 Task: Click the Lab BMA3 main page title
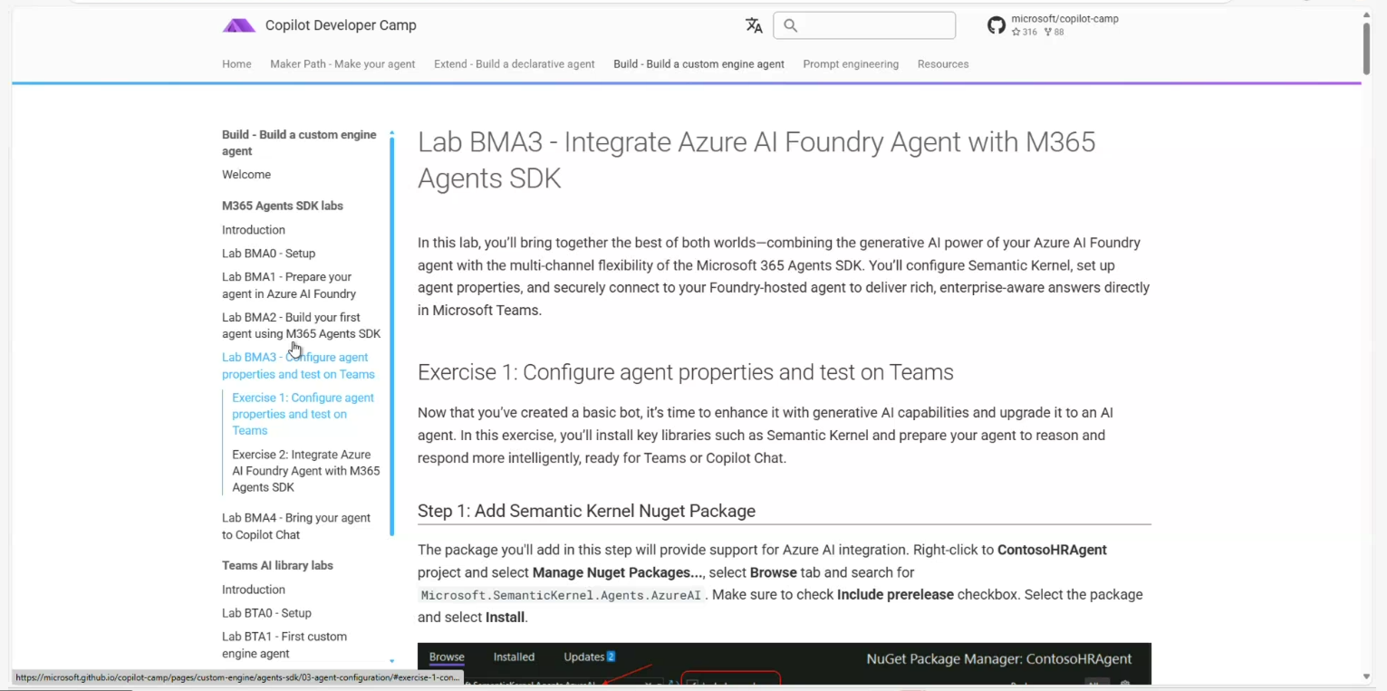pos(756,160)
